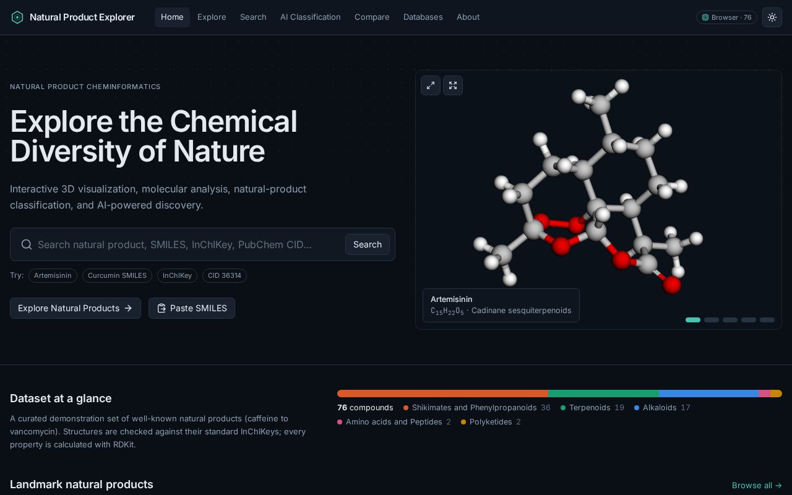792x495 pixels.
Task: Click the Amino acids and Peptides legend entry
Action: 394,422
